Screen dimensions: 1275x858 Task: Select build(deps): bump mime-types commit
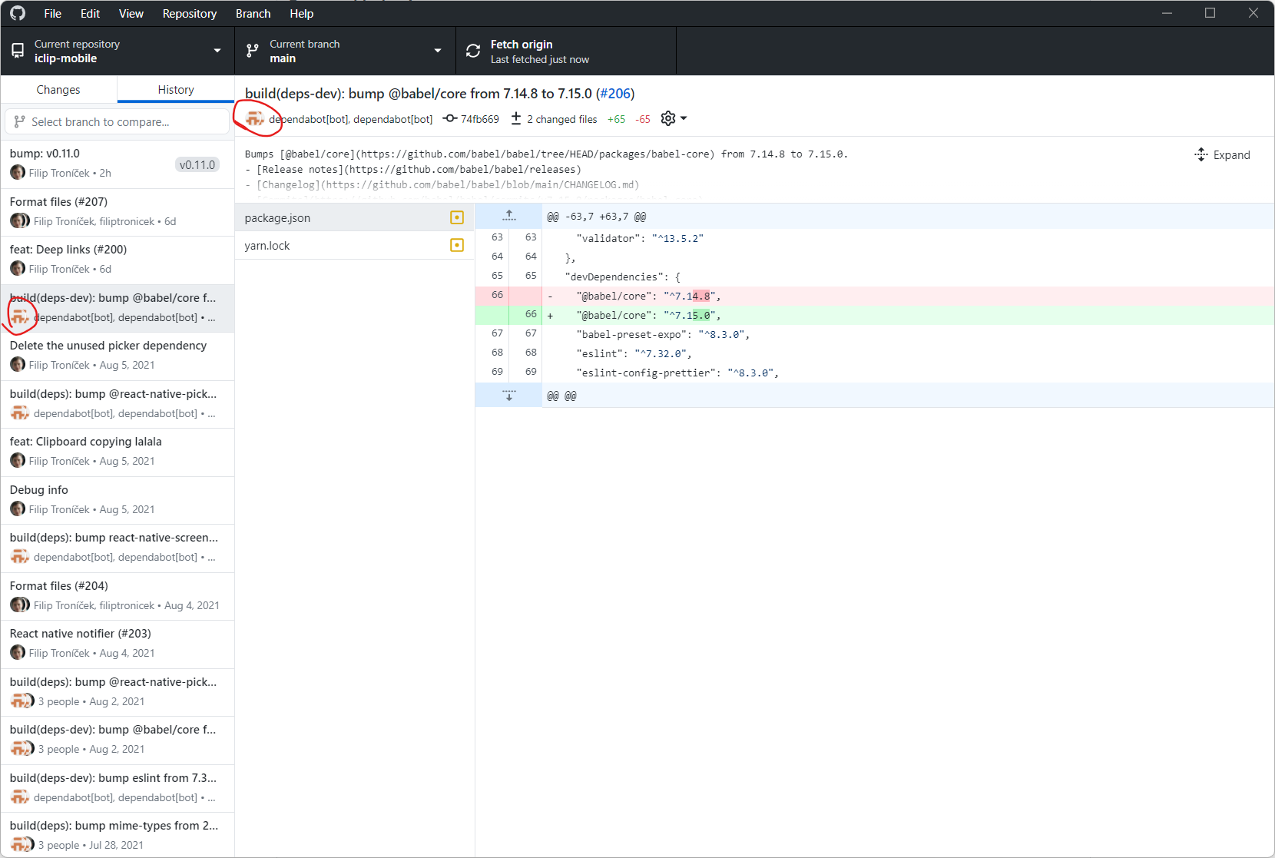(x=118, y=836)
